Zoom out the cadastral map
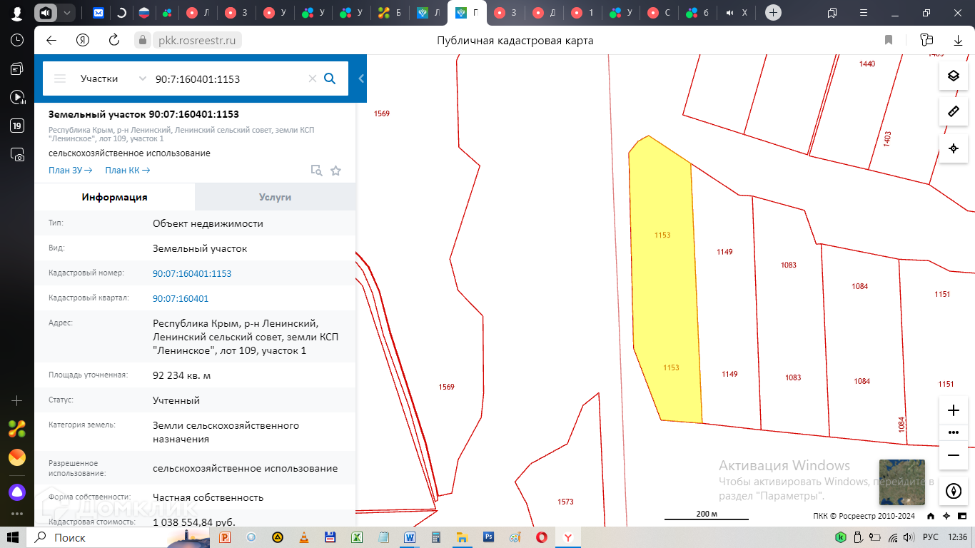Screen dimensions: 975x548 [953, 455]
